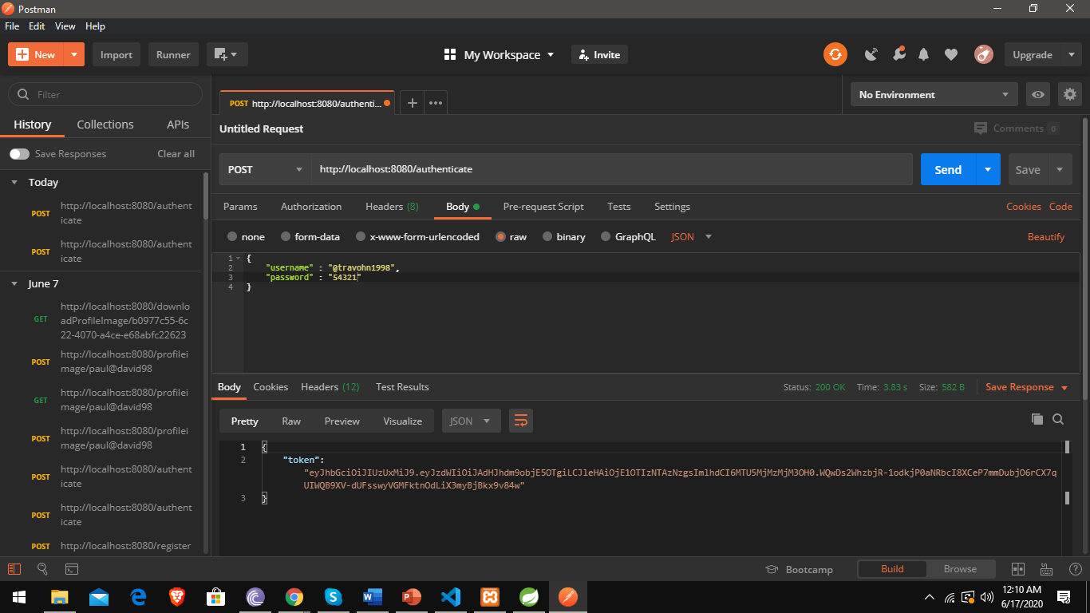Viewport: 1090px width, 613px height.
Task: Open the tab options three dots
Action: pos(436,103)
